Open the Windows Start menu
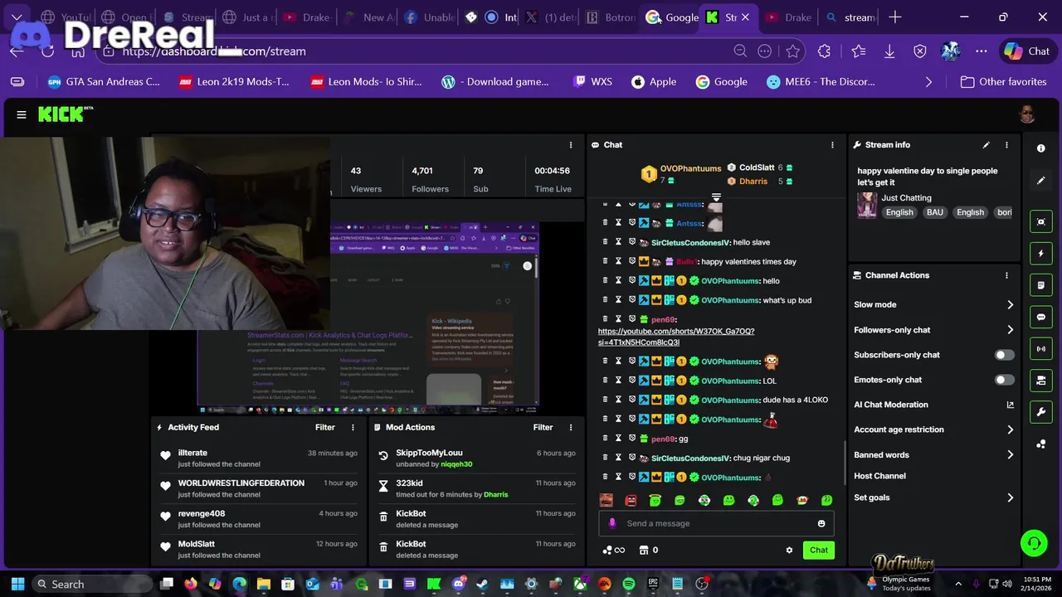 (x=17, y=584)
